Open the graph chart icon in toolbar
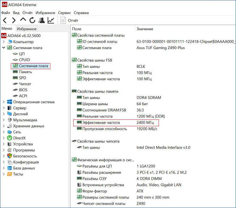 click(x=51, y=20)
